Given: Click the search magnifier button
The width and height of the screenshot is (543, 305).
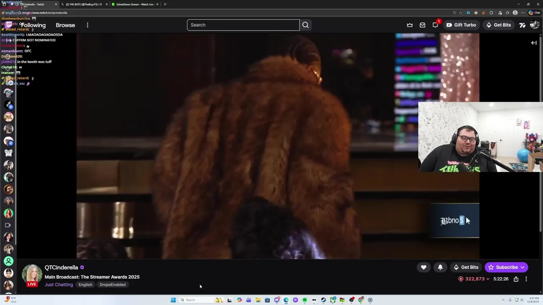Looking at the screenshot, I should (x=305, y=25).
